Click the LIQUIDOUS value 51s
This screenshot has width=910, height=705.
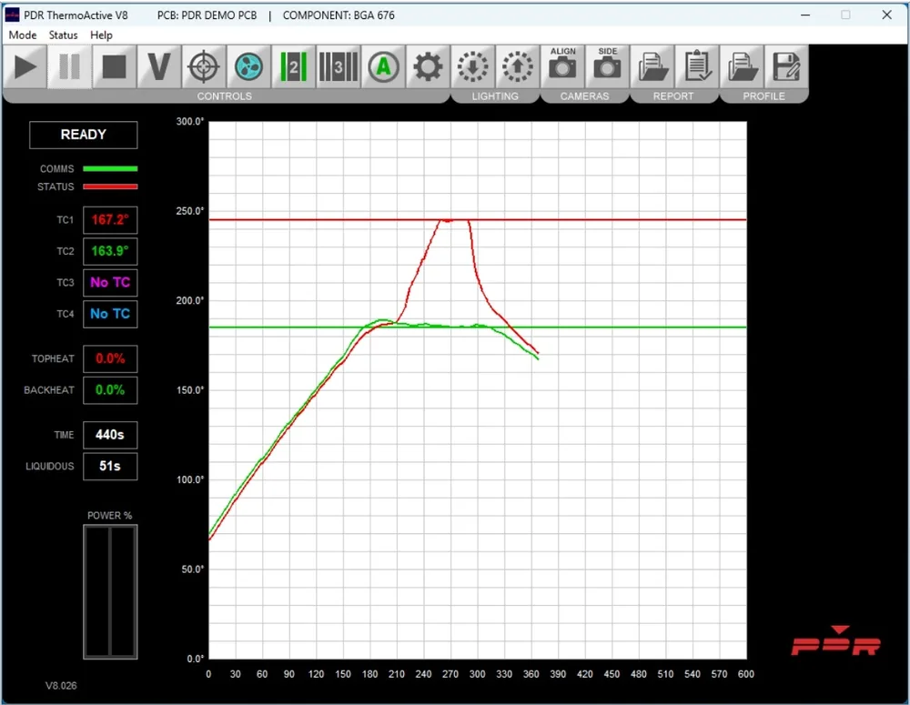click(x=110, y=466)
